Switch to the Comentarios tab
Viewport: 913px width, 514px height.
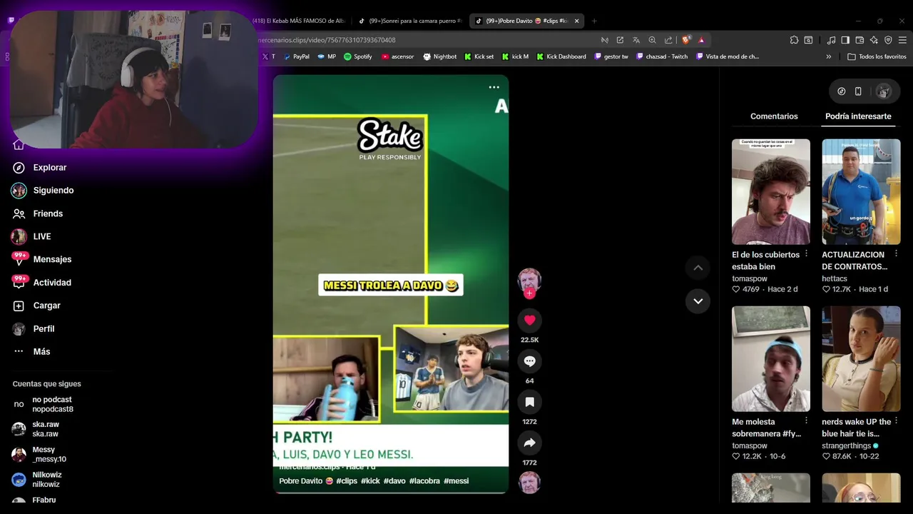[x=774, y=116]
